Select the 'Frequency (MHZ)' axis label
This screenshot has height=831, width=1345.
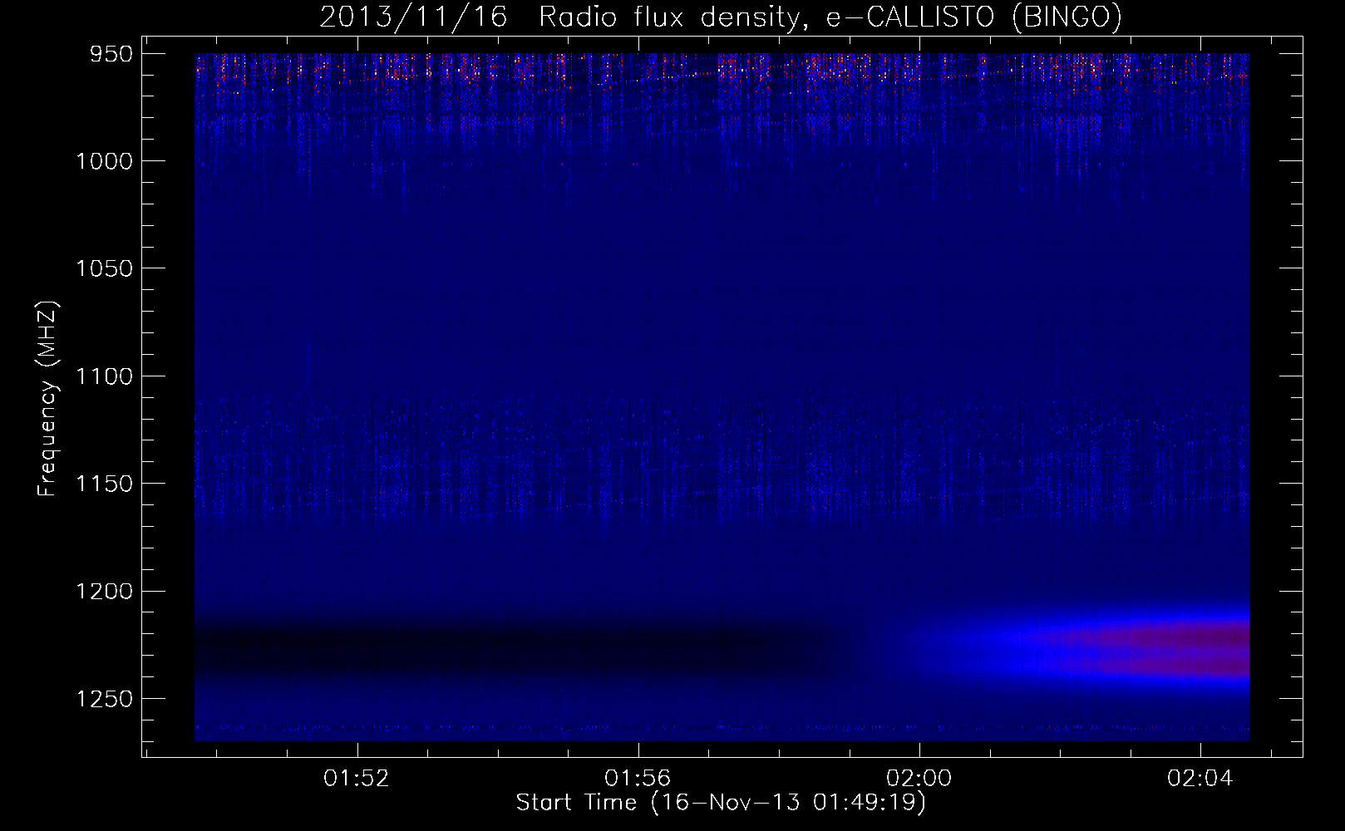[48, 399]
